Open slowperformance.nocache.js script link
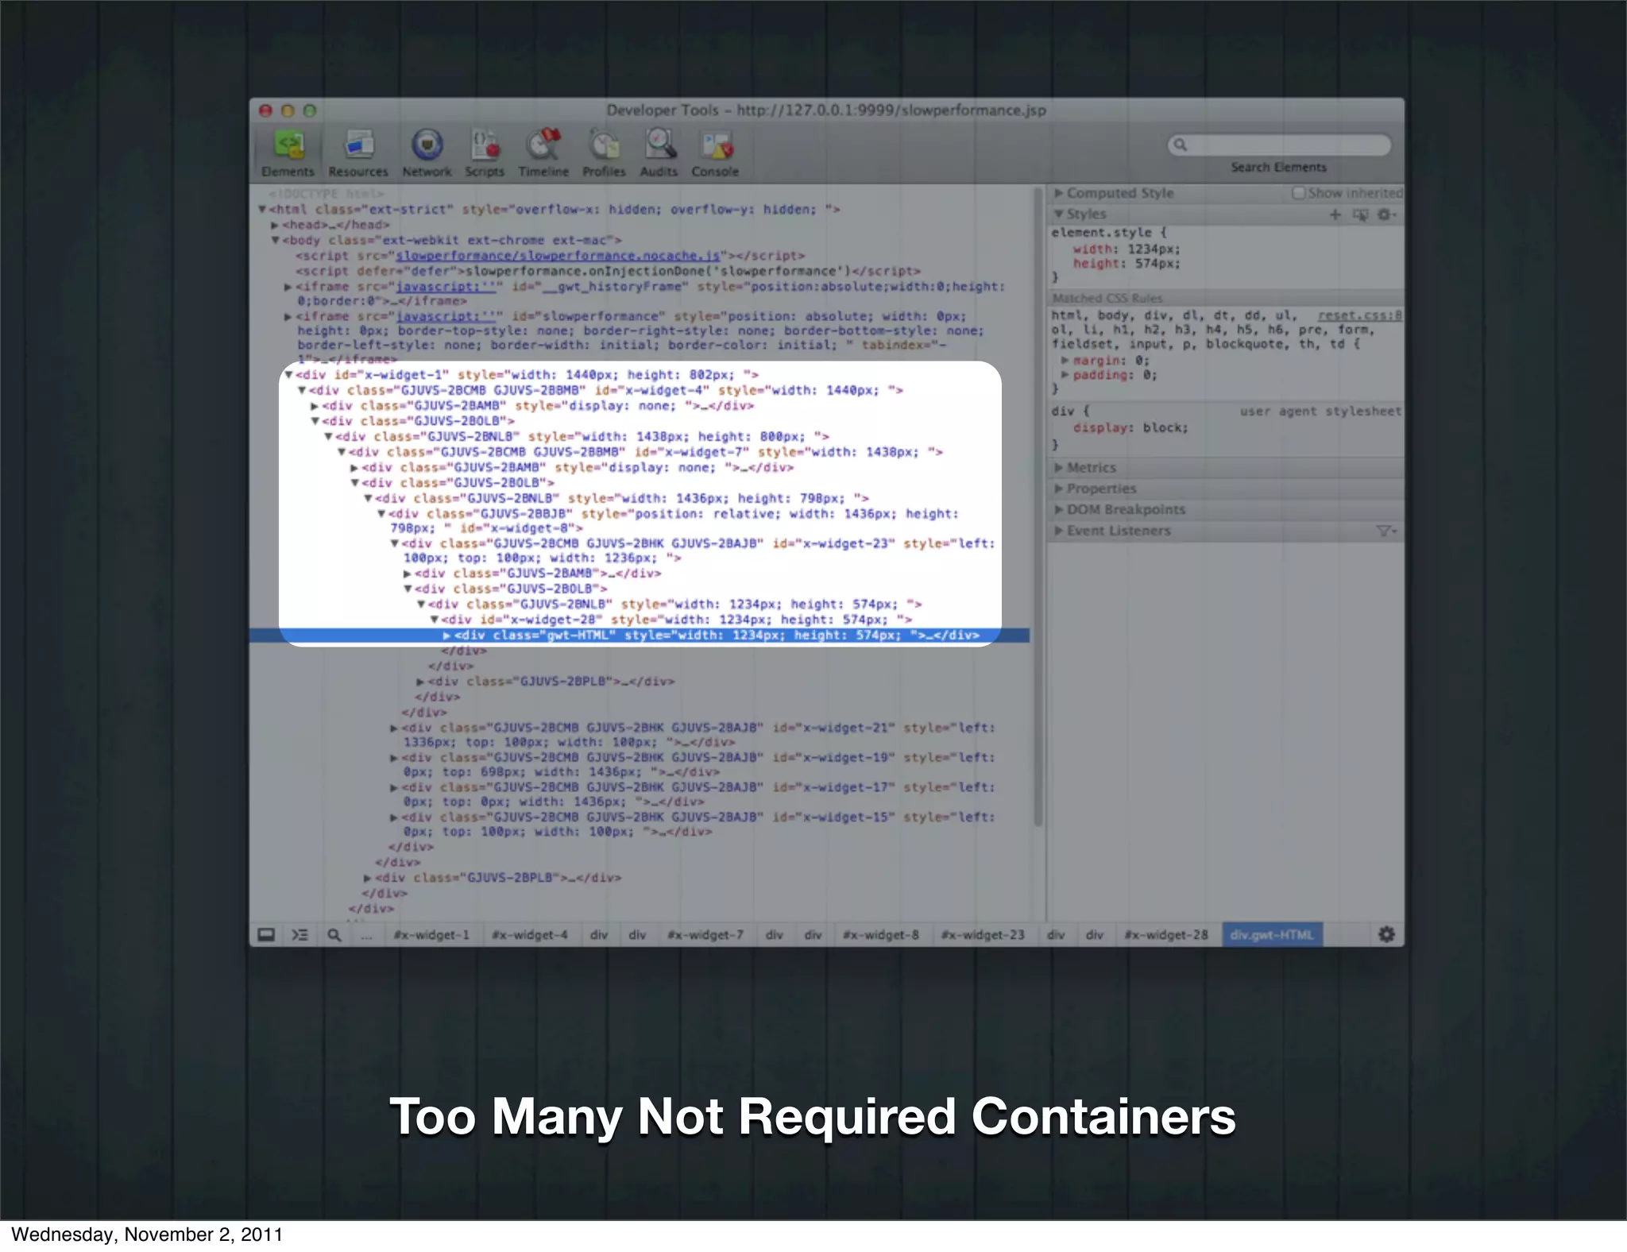 click(x=558, y=256)
